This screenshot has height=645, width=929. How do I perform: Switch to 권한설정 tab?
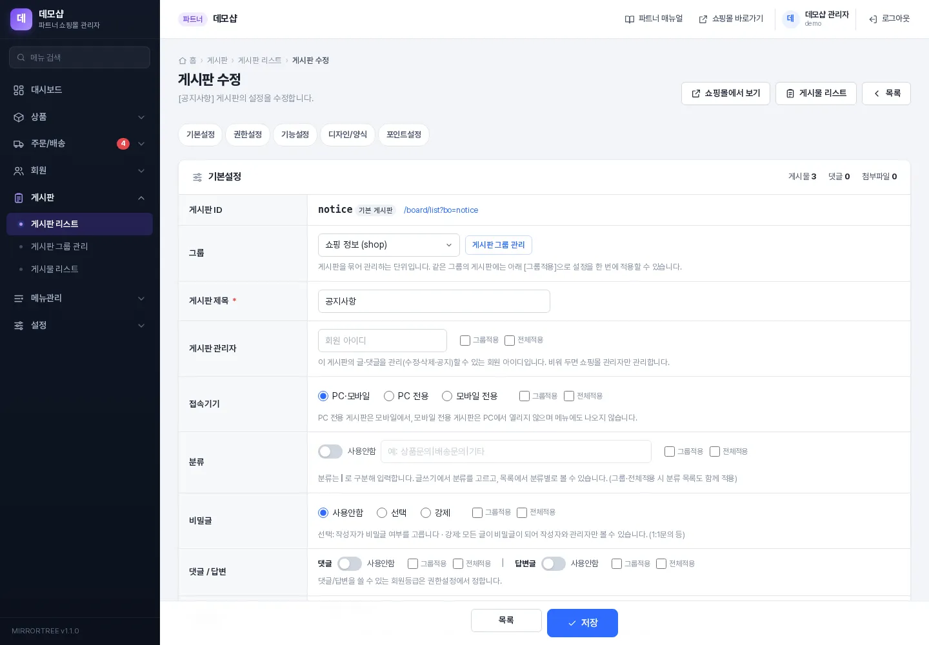click(248, 135)
